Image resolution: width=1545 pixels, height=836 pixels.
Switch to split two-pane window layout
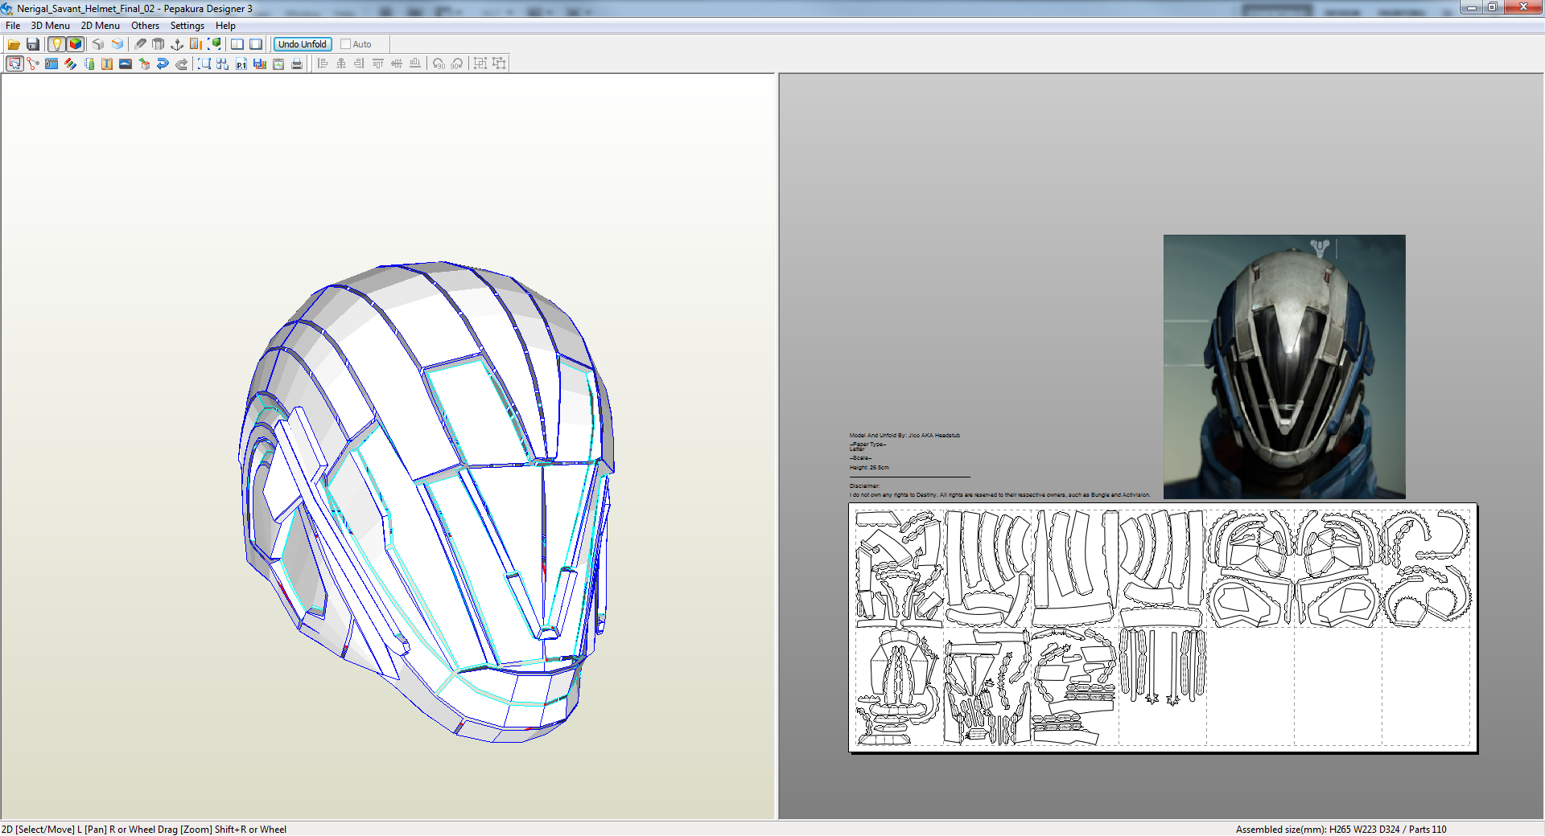[x=237, y=44]
